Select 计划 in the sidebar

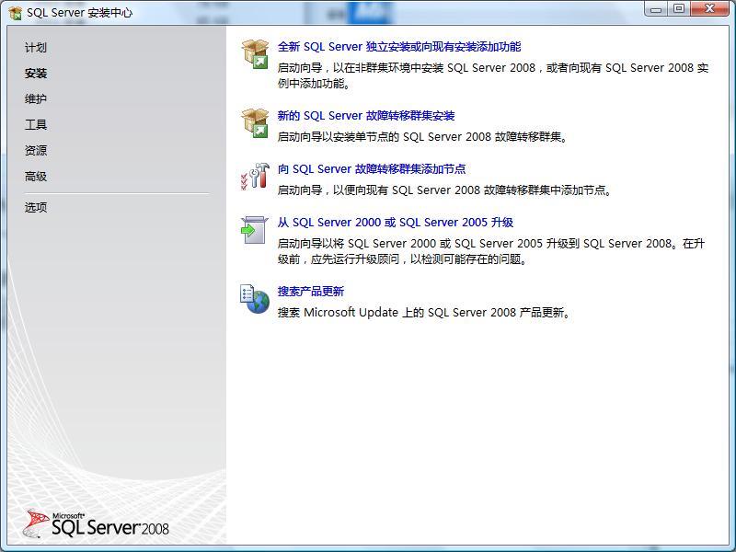35,48
